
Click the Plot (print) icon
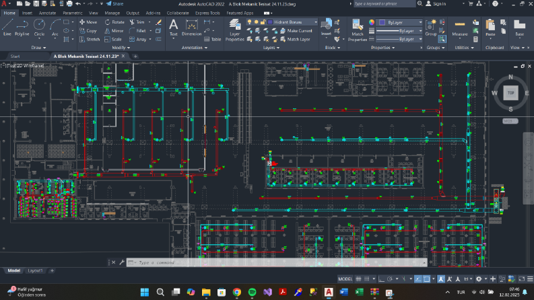click(x=69, y=4)
